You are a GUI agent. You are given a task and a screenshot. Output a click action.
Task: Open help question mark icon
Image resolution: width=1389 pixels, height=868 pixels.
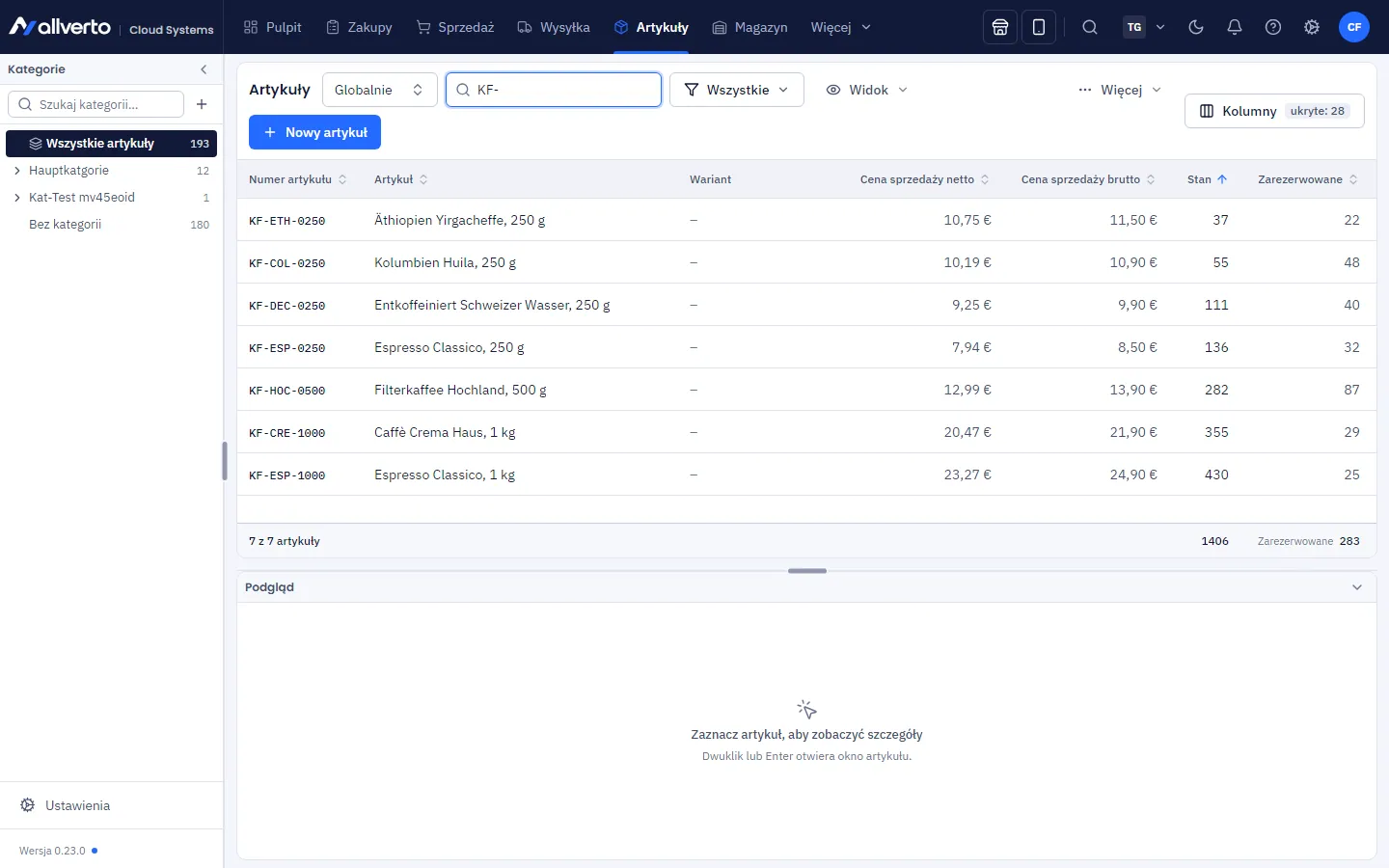coord(1273,27)
